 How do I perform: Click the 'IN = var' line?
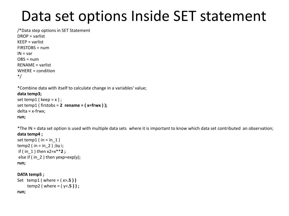pyautogui.click(x=25, y=53)
